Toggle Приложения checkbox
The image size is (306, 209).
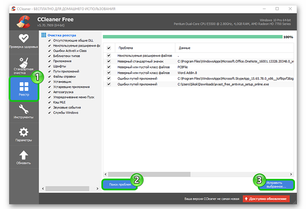click(49, 61)
